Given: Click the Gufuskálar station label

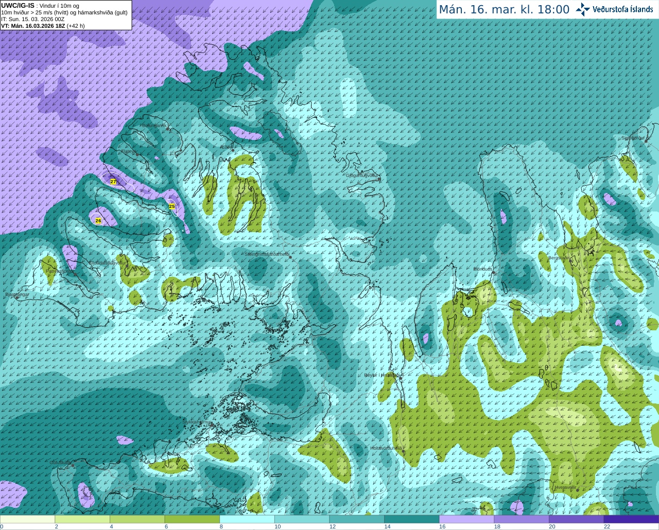Looking at the screenshot, I should (x=60, y=463).
